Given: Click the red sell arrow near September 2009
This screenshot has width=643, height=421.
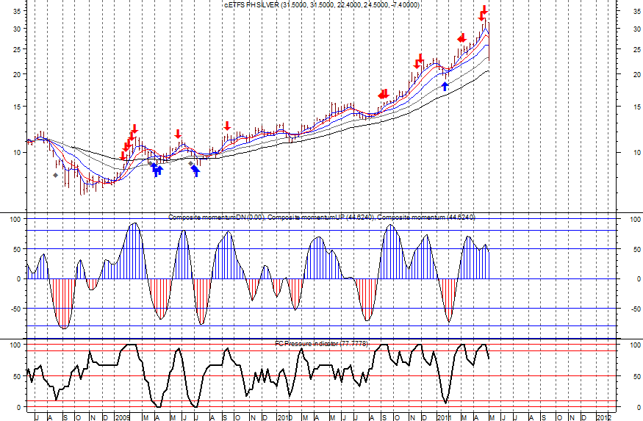Looking at the screenshot, I should pos(227,126).
